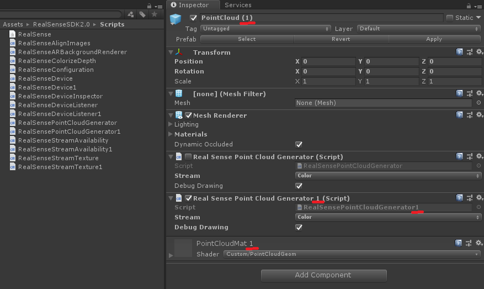
Task: Click the Mesh Filter preset icon
Action: pos(470,93)
